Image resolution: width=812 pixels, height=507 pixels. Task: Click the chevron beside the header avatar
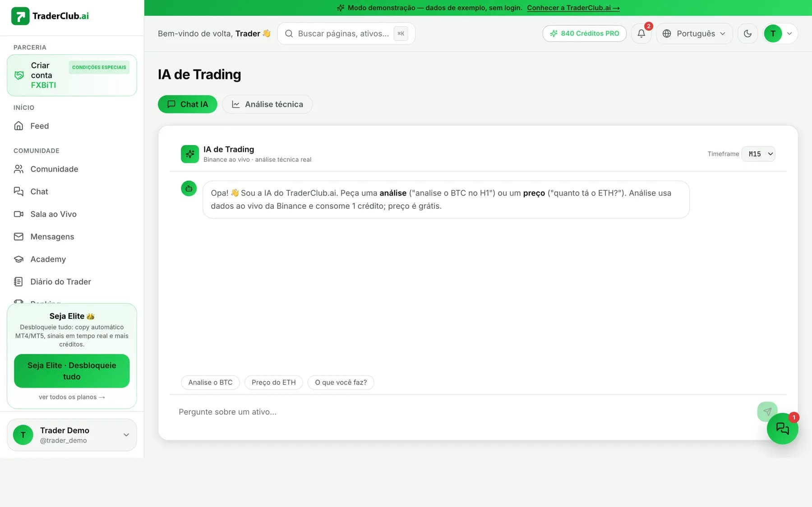click(789, 33)
